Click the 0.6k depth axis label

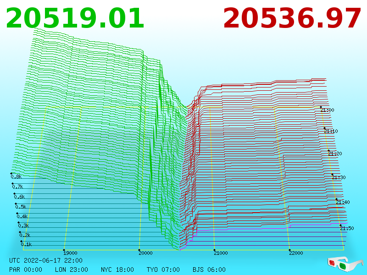click(19, 197)
